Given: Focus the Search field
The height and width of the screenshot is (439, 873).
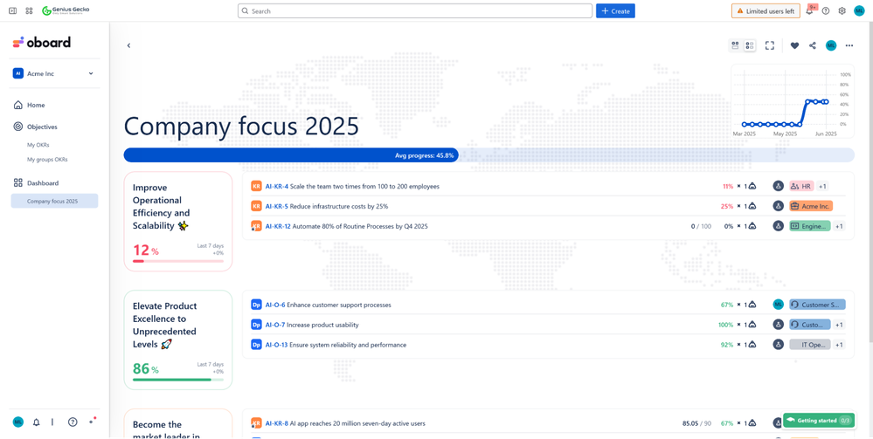Looking at the screenshot, I should tap(415, 11).
